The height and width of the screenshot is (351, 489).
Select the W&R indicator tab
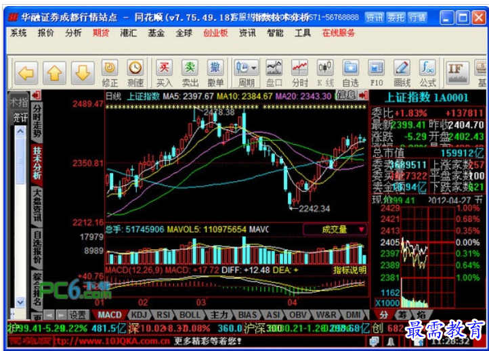pos(326,315)
